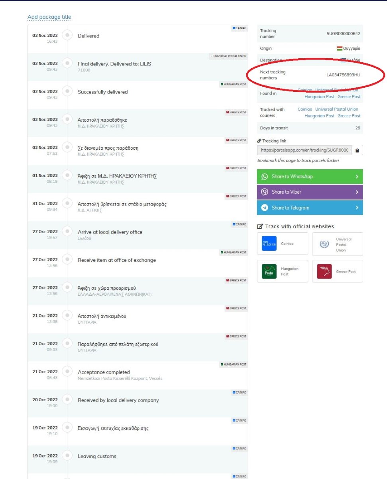Viewport: 387px width, 479px height.
Task: Share to Viber button
Action: pyautogui.click(x=310, y=192)
